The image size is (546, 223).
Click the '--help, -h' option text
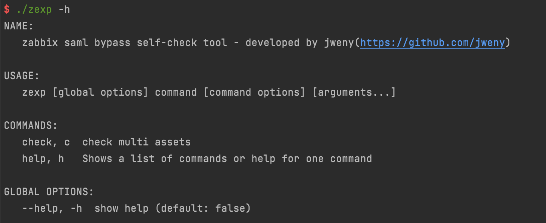click(x=52, y=209)
